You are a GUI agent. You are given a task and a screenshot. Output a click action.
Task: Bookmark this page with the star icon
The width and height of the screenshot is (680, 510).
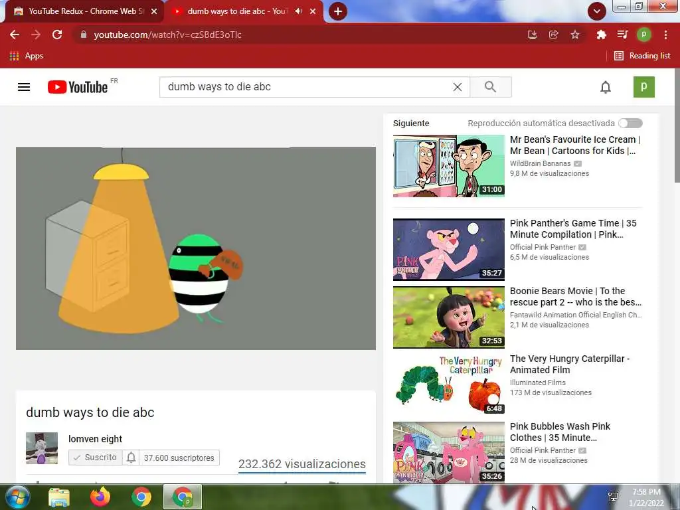point(575,35)
